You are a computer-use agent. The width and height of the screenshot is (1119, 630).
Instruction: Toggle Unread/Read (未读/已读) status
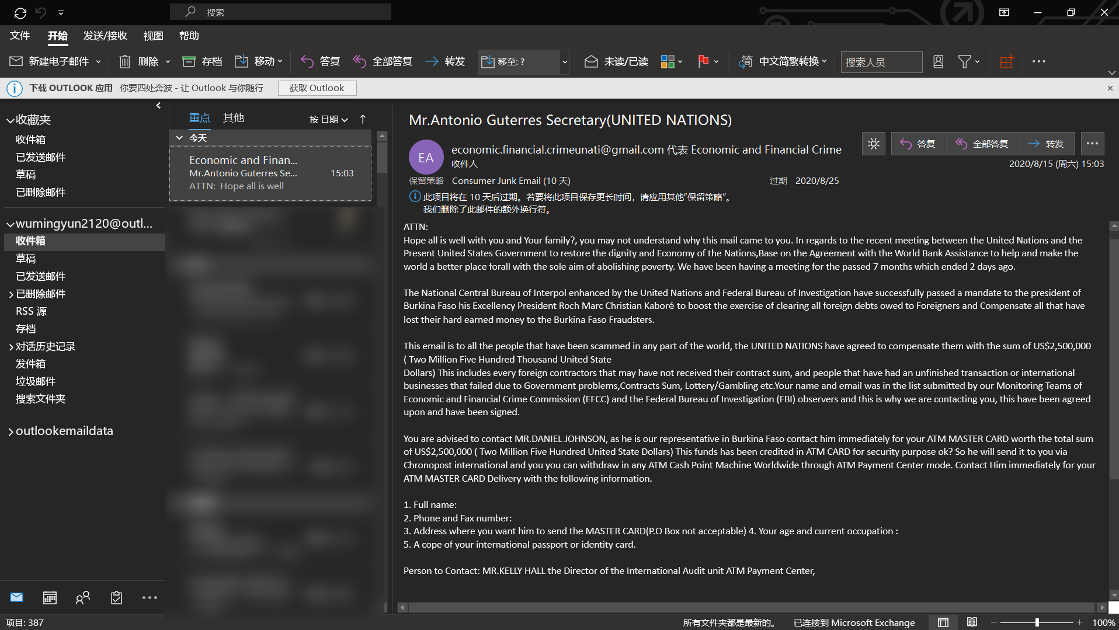[617, 61]
